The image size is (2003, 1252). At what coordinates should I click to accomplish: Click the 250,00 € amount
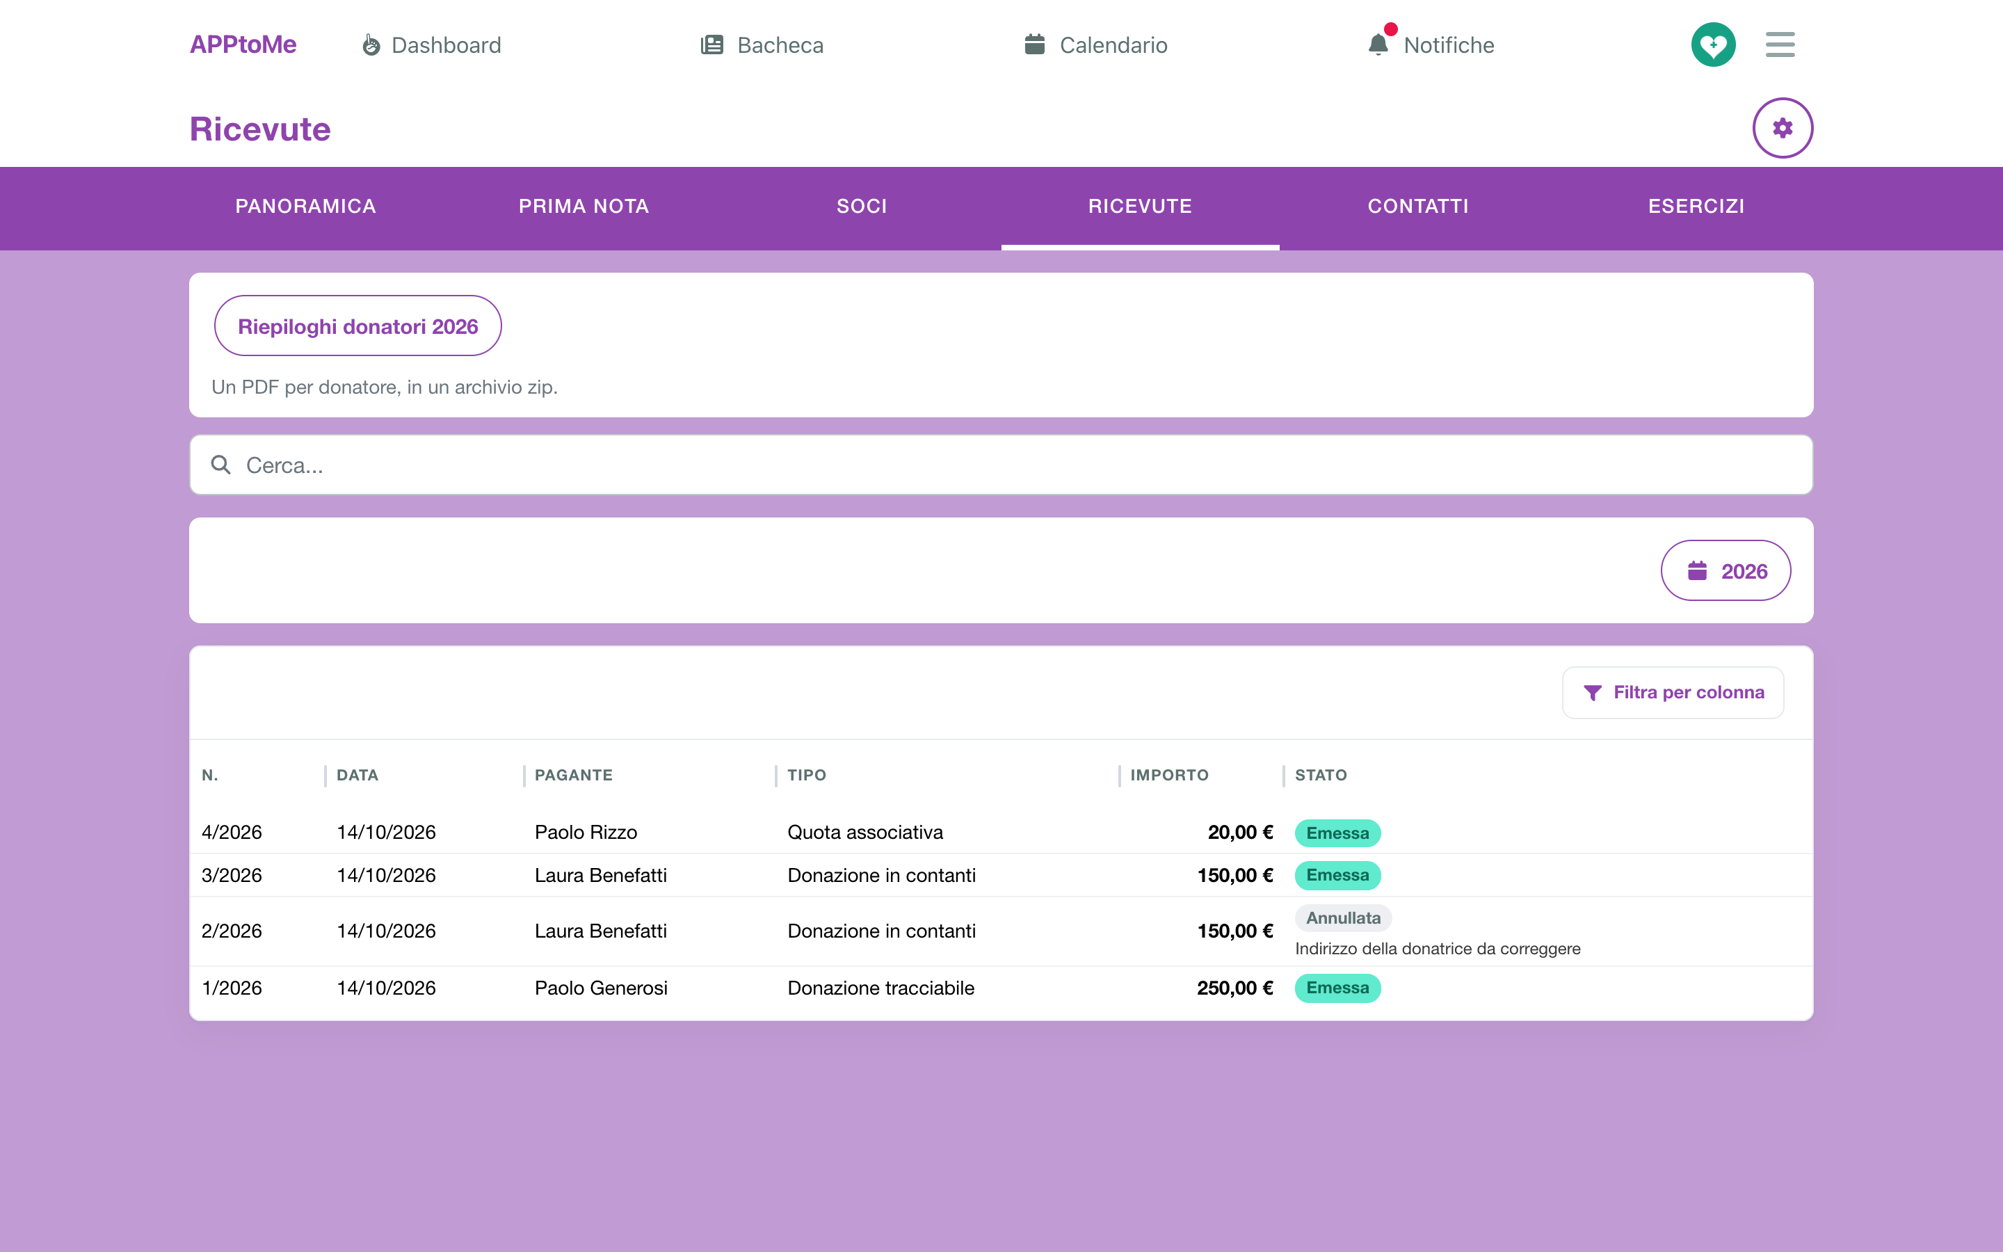click(1234, 988)
